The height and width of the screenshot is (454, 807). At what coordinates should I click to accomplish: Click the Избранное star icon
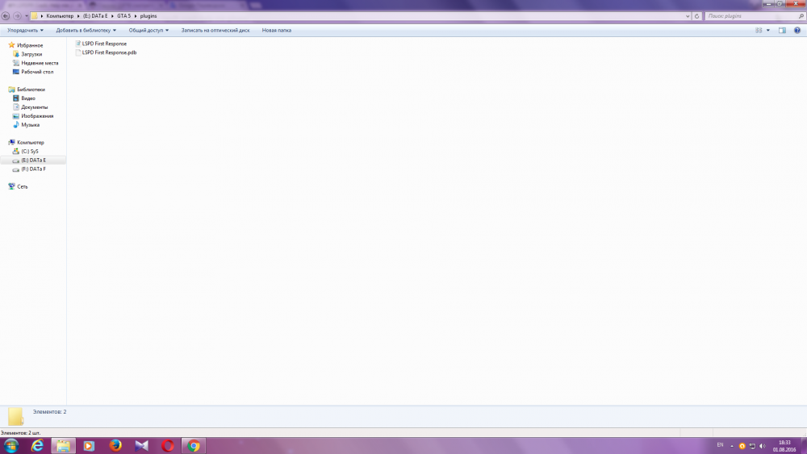point(11,45)
